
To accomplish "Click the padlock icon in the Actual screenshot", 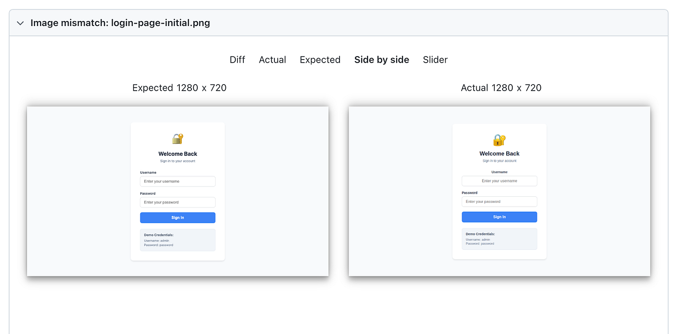I will (499, 140).
